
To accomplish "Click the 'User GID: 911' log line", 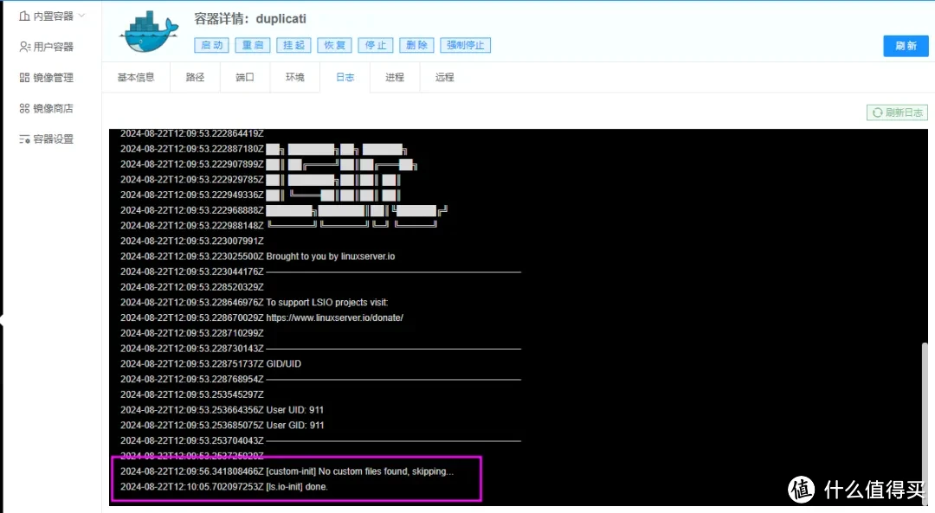I will click(x=222, y=426).
